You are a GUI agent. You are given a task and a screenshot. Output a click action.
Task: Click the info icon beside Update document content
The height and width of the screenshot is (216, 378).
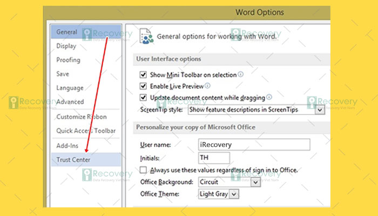pos(269,97)
